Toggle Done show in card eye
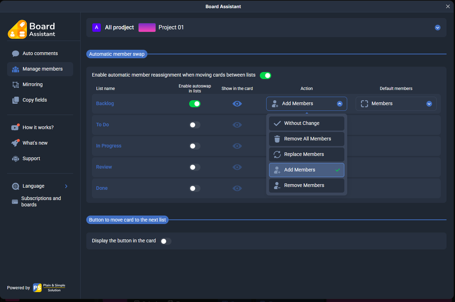 click(237, 188)
